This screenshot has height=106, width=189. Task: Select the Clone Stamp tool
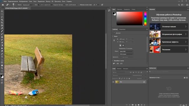(x=2, y=37)
